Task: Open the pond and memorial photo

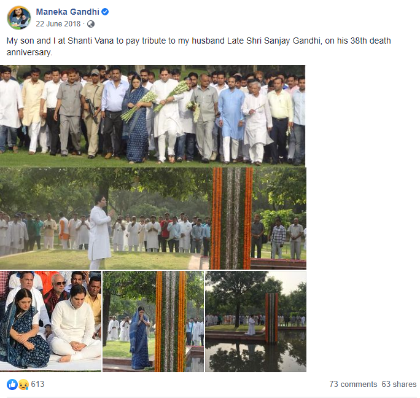Action: [x=255, y=321]
